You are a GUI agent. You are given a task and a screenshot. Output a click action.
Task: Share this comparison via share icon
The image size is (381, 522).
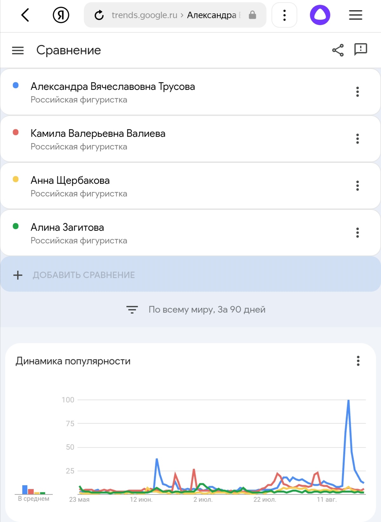[338, 50]
